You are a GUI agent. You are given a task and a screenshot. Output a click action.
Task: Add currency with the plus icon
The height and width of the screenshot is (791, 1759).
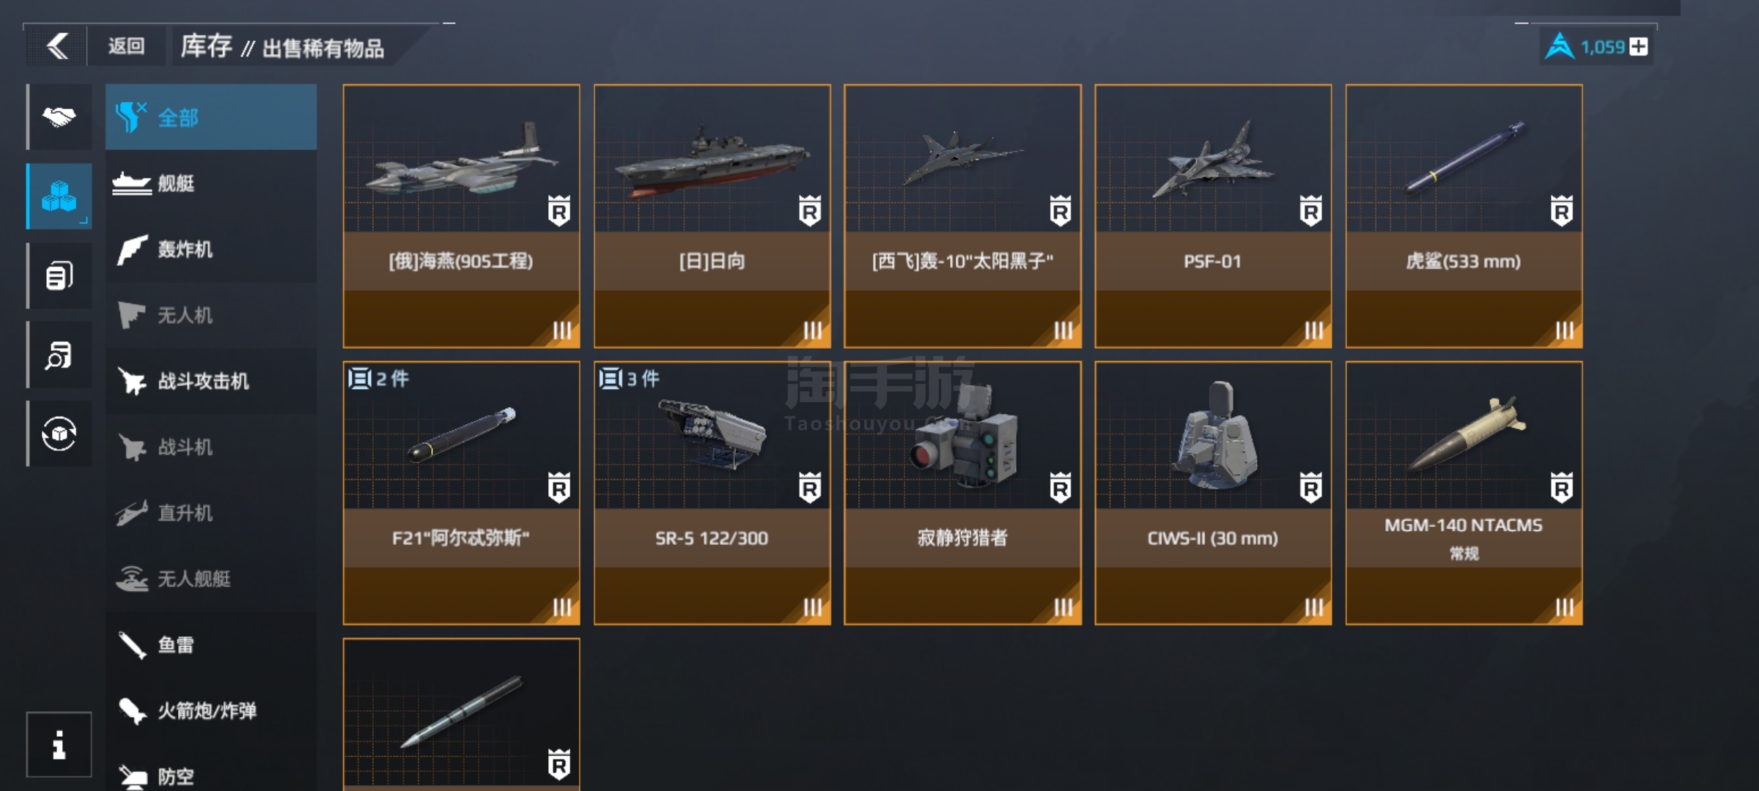pyautogui.click(x=1639, y=47)
